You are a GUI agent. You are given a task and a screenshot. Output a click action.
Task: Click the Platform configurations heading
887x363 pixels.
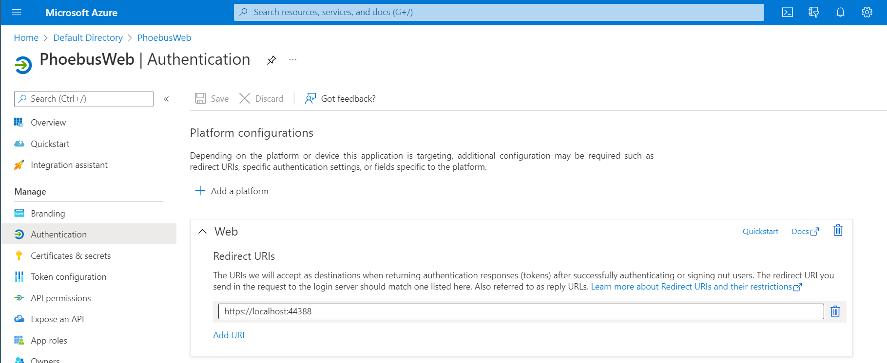(x=251, y=133)
